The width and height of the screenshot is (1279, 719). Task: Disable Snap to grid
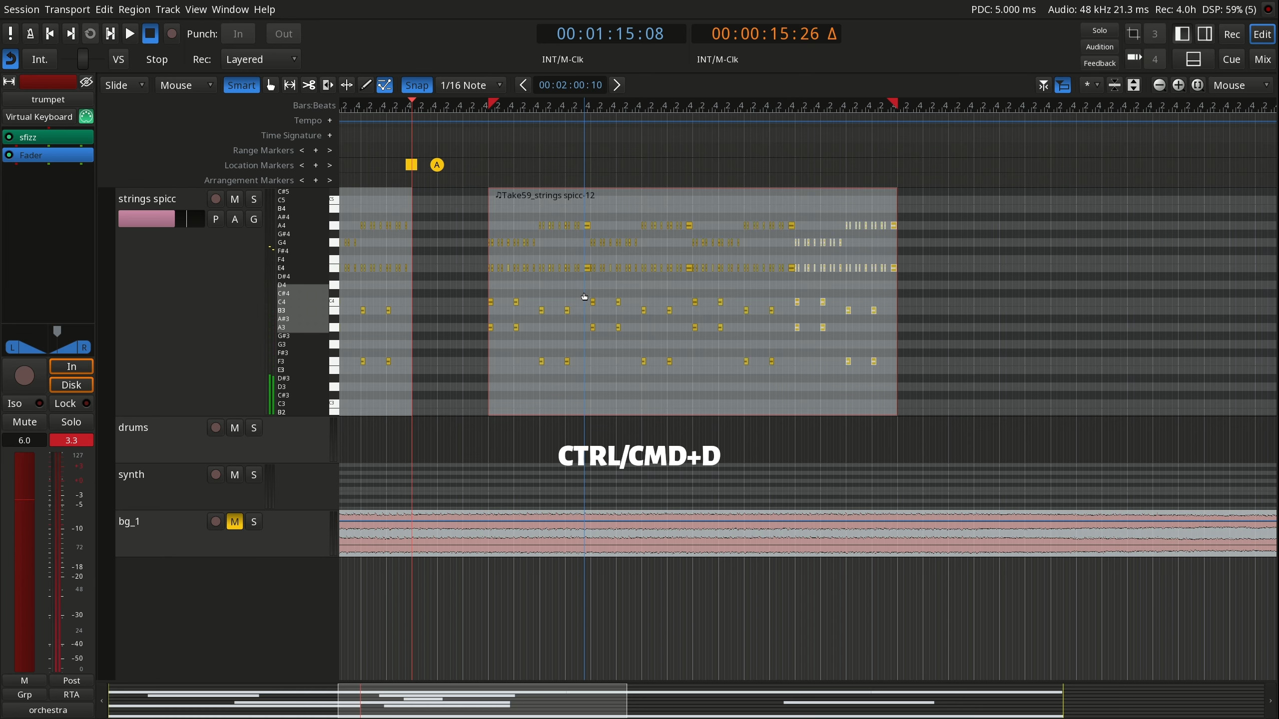[417, 85]
